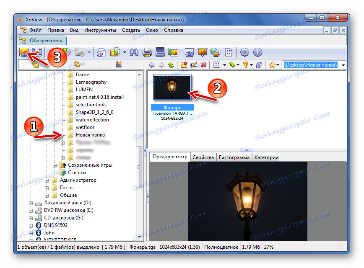This screenshot has width=364, height=268.
Task: Select the Обозреватель tab
Action: [42, 41]
